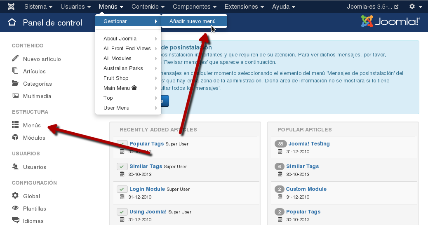
Task: Click the 89 hits badge
Action: pyautogui.click(x=280, y=144)
